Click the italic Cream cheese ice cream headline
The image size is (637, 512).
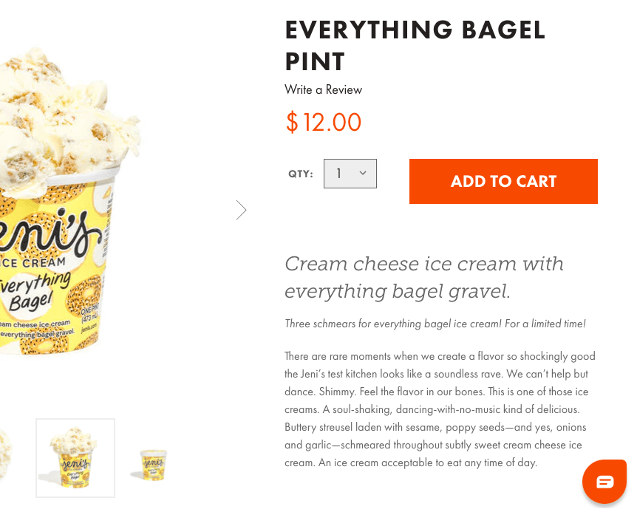coord(424,277)
